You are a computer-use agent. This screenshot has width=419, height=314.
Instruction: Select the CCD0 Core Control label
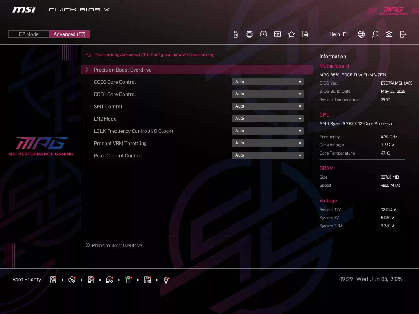coord(115,82)
